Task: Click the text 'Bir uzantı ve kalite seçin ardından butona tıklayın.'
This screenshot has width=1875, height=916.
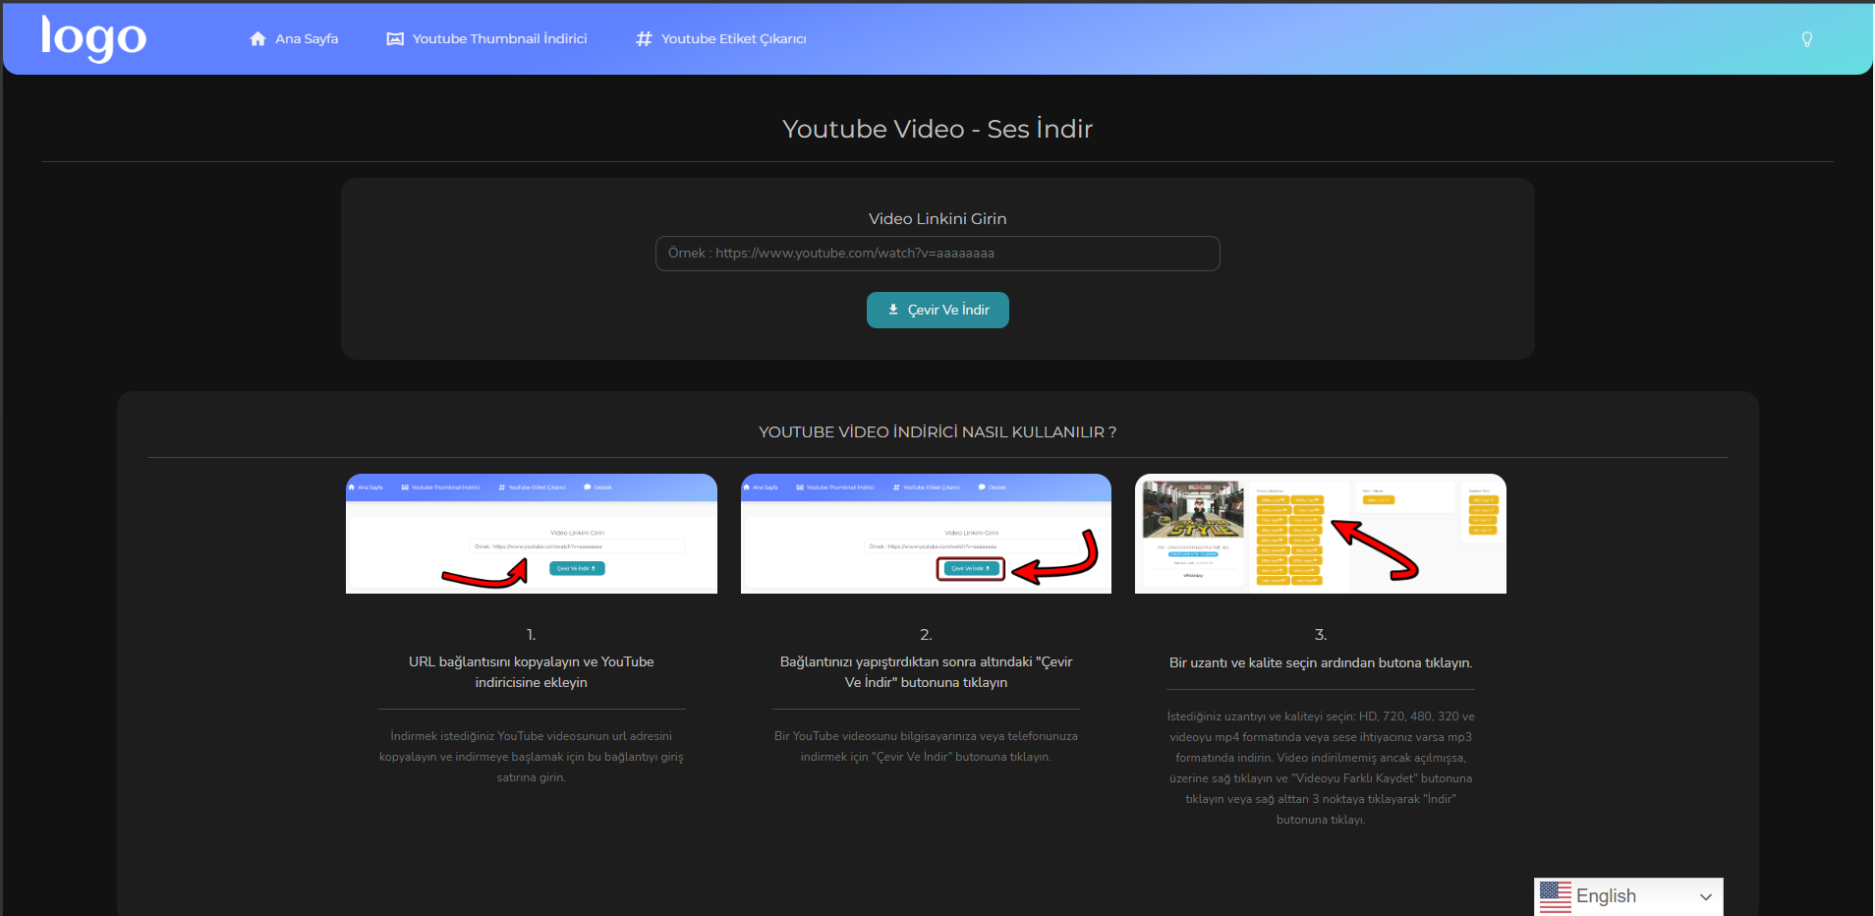Action: point(1321,663)
